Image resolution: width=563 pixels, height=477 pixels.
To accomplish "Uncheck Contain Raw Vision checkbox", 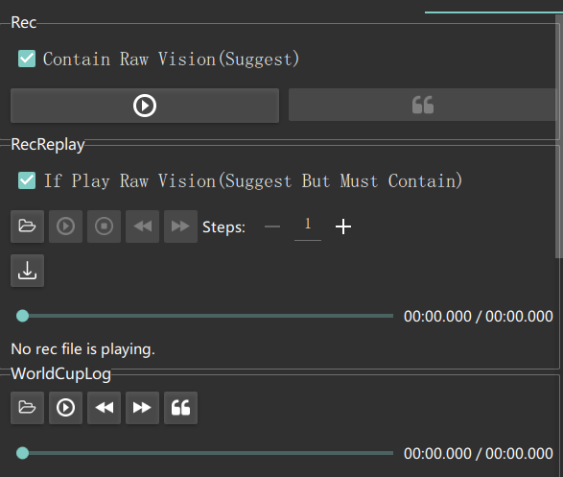I will tap(27, 59).
